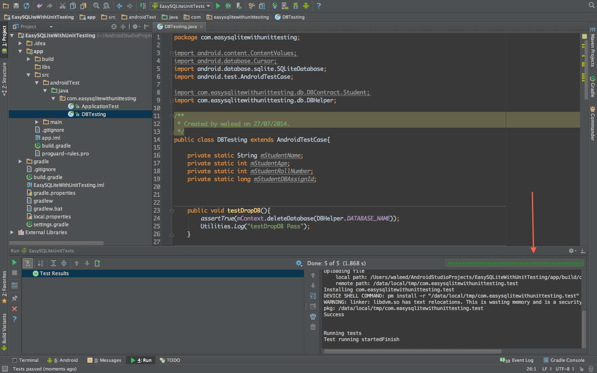Toggle the hide passed tests filter
597x373 pixels.
27,263
